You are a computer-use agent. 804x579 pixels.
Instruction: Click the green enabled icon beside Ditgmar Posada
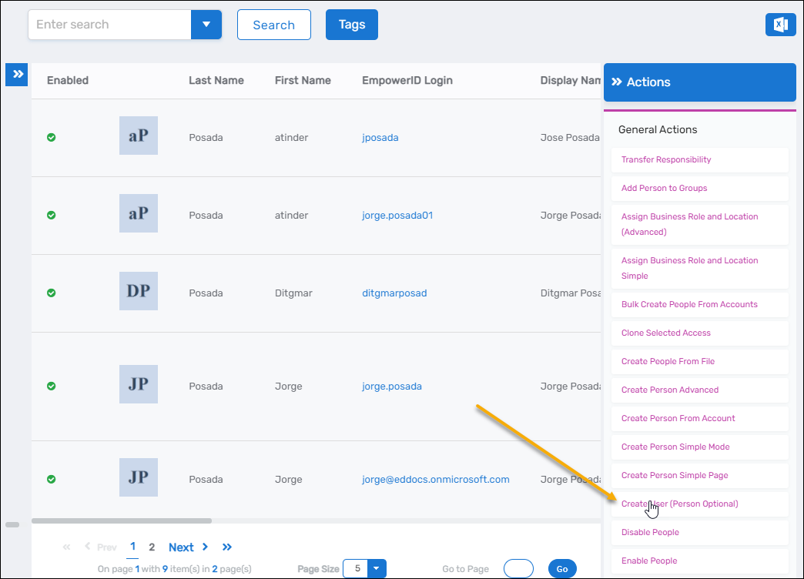coord(51,293)
